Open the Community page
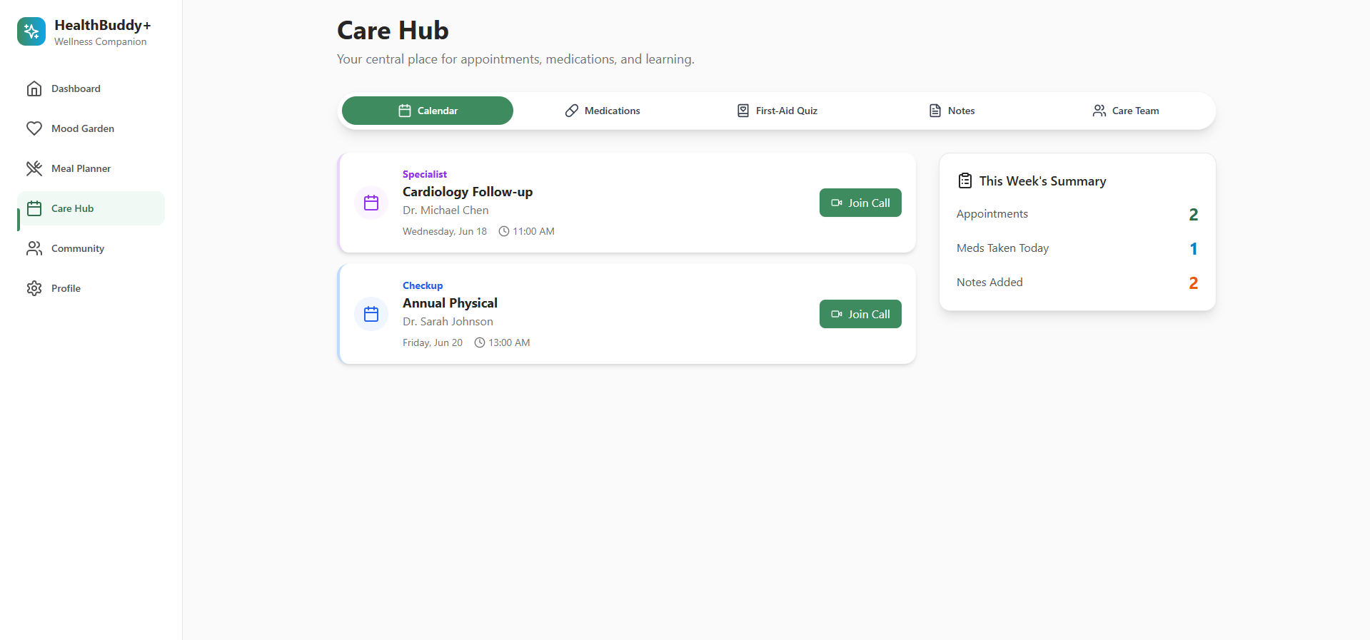Screen dimensions: 1370x640 click(x=91, y=248)
